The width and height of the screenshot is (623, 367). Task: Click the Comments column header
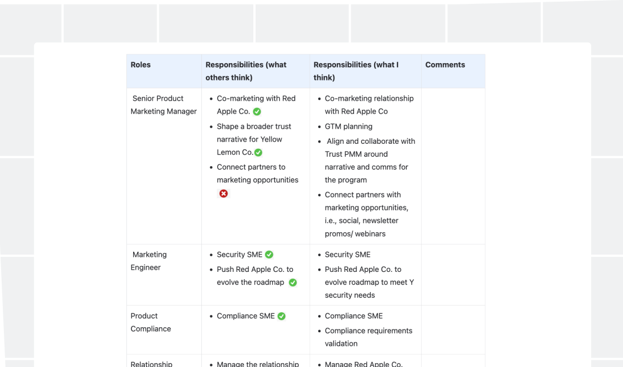pyautogui.click(x=454, y=71)
